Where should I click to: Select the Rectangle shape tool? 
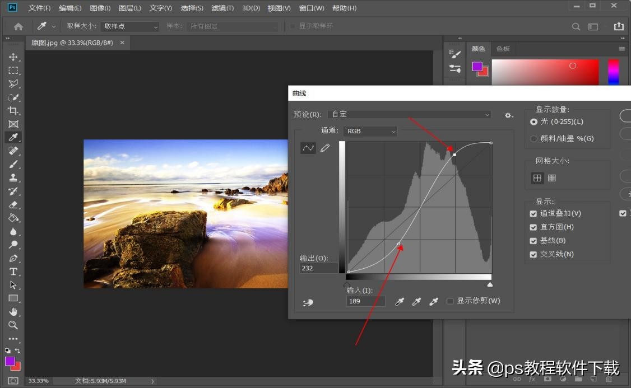(x=13, y=298)
